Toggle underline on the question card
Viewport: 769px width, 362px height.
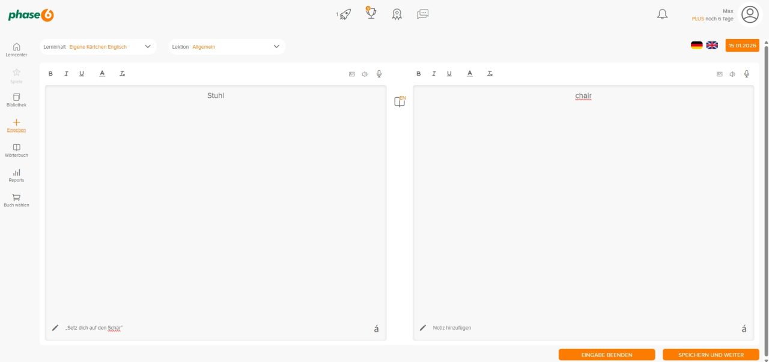tap(82, 74)
